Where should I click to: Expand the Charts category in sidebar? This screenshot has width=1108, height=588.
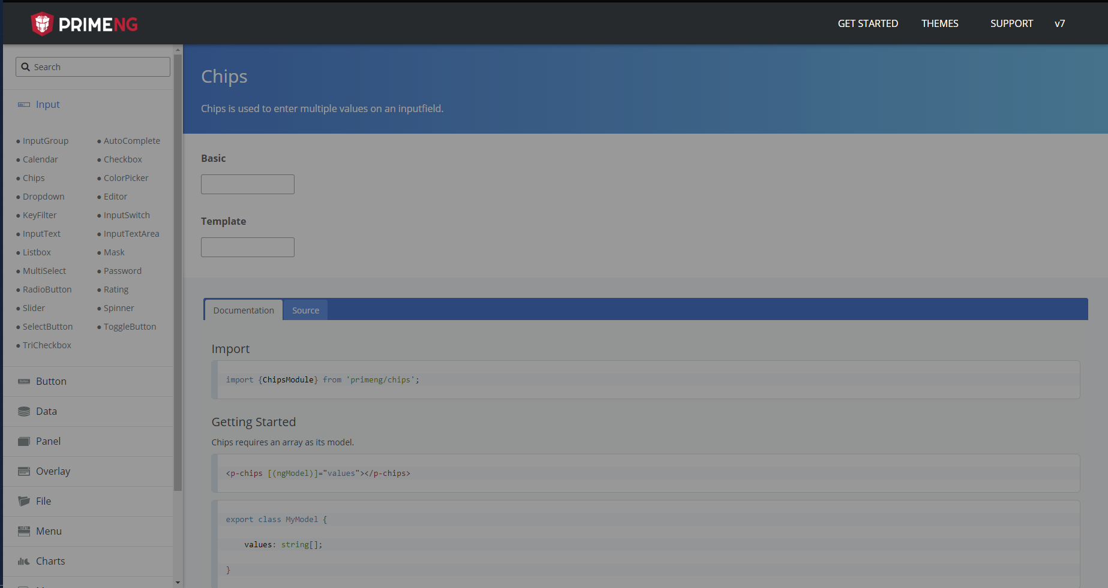(50, 560)
